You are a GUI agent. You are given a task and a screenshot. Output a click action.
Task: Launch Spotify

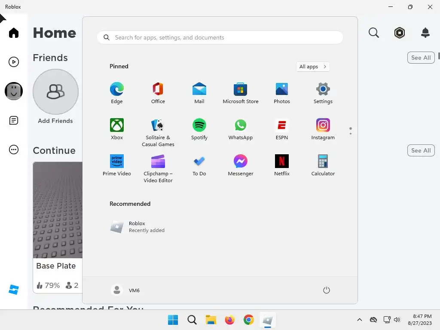(x=199, y=129)
